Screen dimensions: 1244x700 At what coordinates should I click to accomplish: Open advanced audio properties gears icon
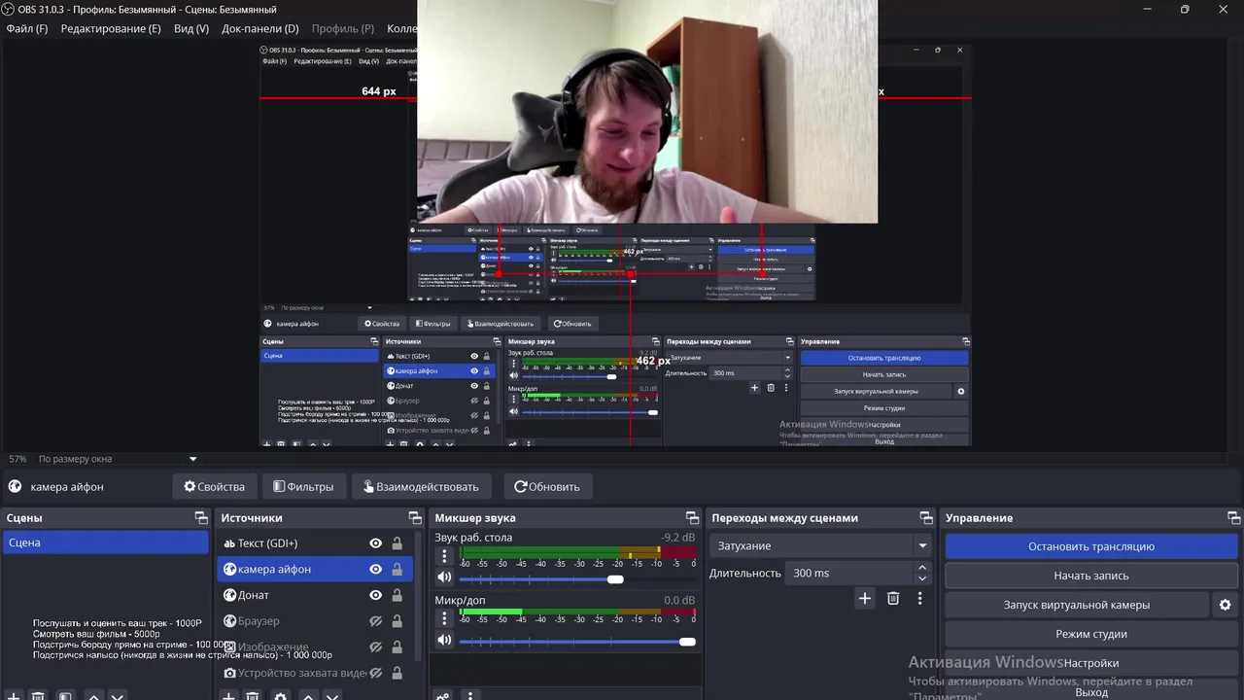pyautogui.click(x=442, y=696)
